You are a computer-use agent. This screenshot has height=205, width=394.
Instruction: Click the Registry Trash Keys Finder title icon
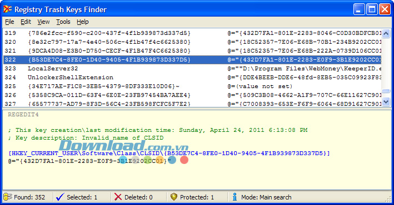8,9
